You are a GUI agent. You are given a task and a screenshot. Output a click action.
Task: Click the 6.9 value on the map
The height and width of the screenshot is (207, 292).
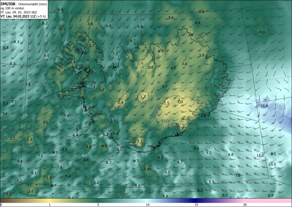click(x=113, y=121)
